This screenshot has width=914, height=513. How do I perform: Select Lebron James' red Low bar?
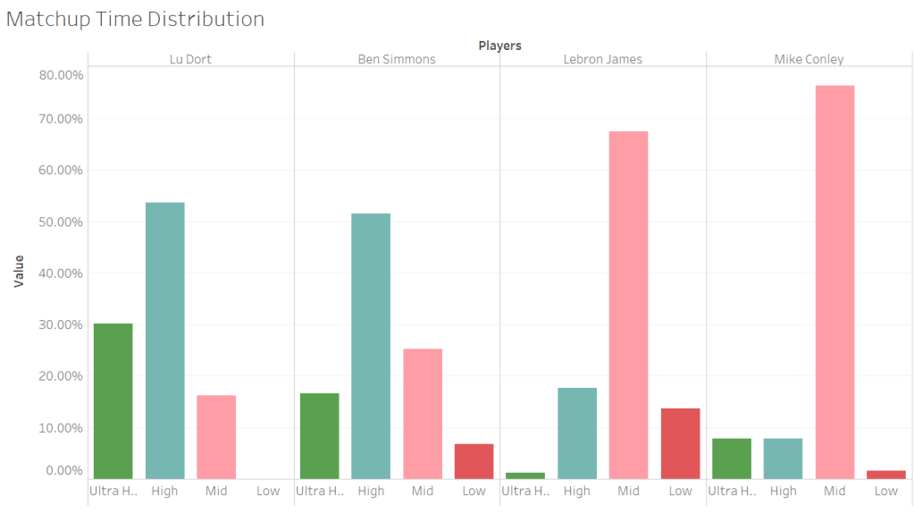[680, 442]
